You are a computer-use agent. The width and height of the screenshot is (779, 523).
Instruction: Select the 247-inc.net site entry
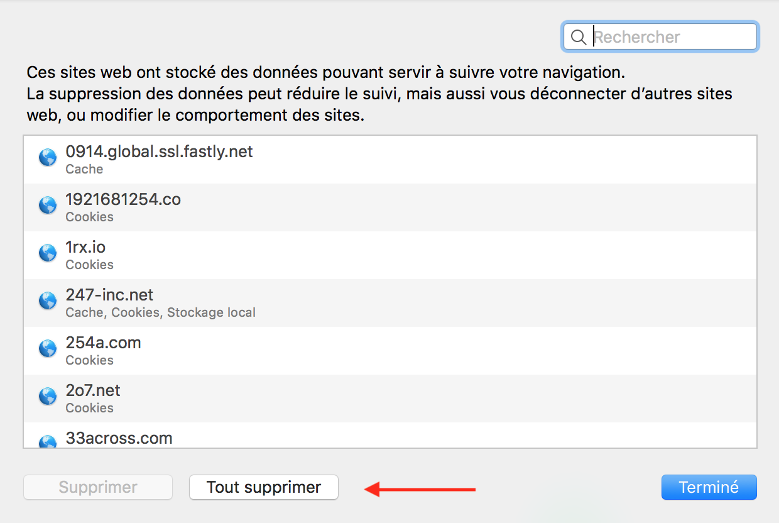[x=390, y=303]
